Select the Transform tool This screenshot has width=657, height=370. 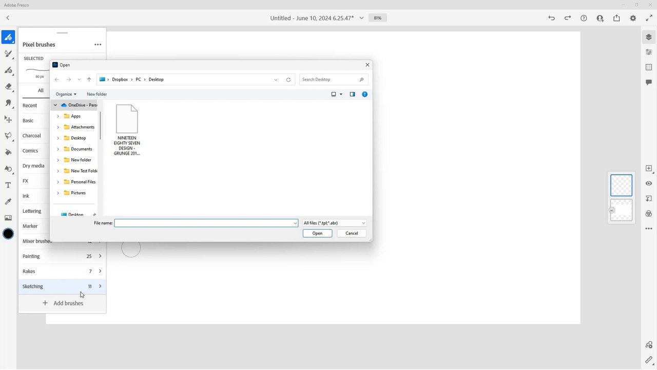8,119
